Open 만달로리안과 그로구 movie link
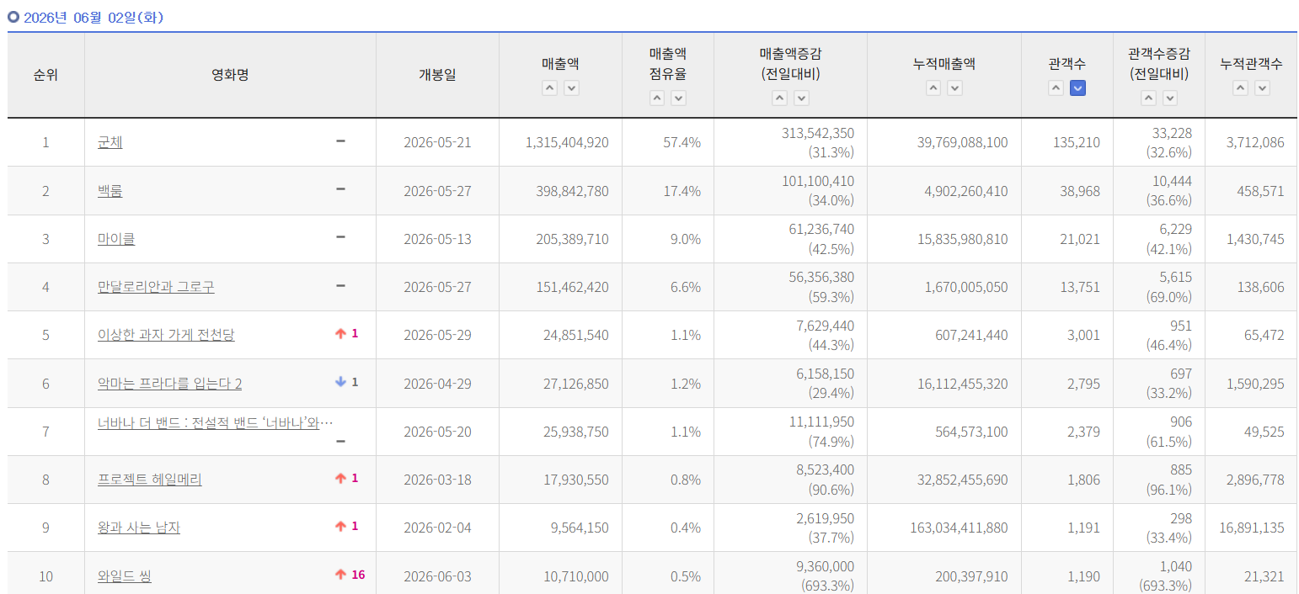Viewport: 1299px width, 594px height. pos(156,287)
